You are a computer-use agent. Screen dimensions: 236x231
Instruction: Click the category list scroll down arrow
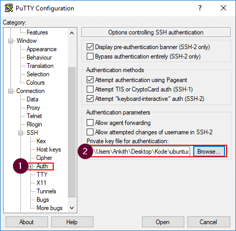point(72,207)
